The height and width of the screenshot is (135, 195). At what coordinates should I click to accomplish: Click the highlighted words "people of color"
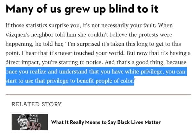pos(114,81)
